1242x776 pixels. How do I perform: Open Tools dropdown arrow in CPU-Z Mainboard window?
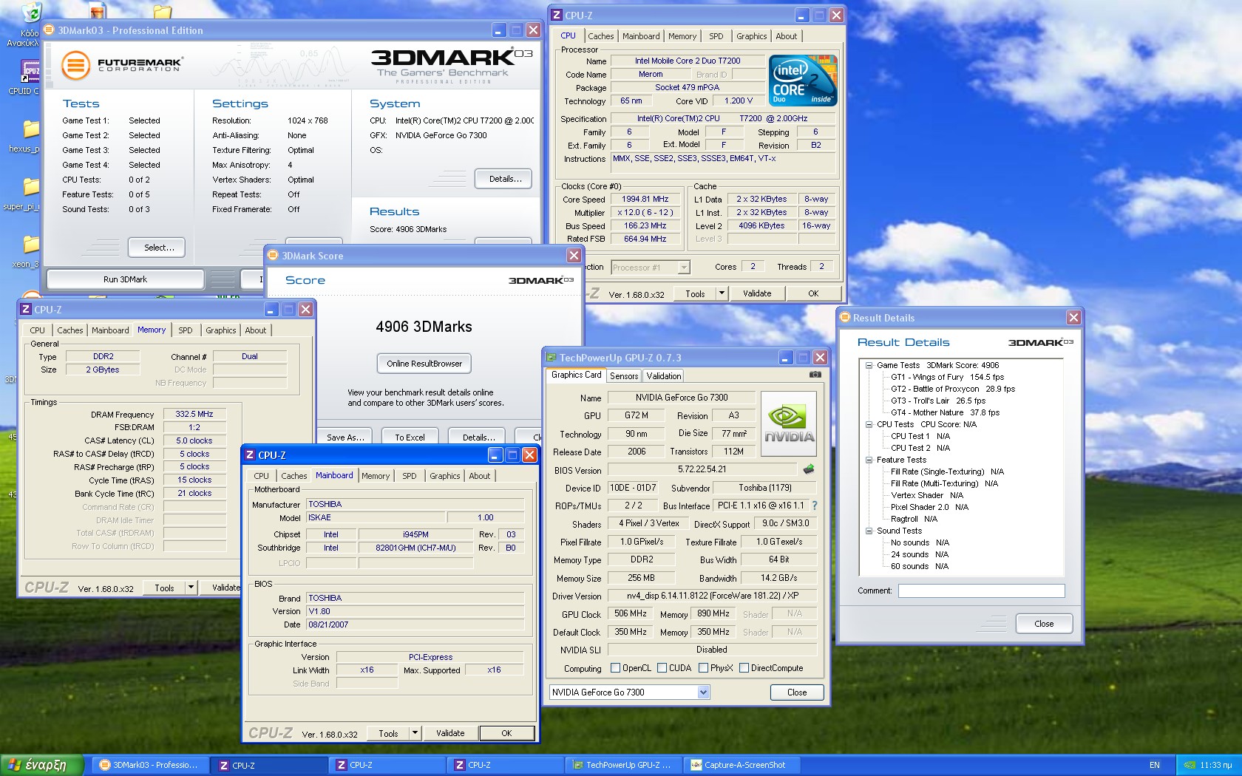[415, 733]
